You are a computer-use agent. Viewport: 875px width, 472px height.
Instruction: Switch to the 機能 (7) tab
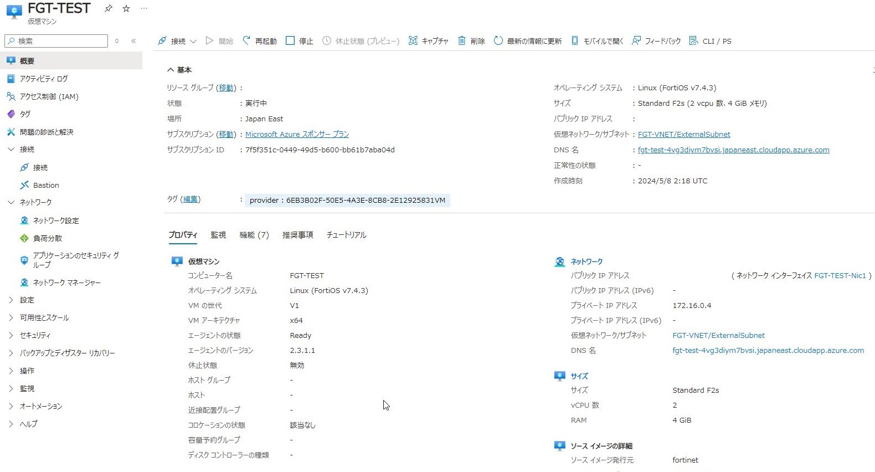pos(254,235)
